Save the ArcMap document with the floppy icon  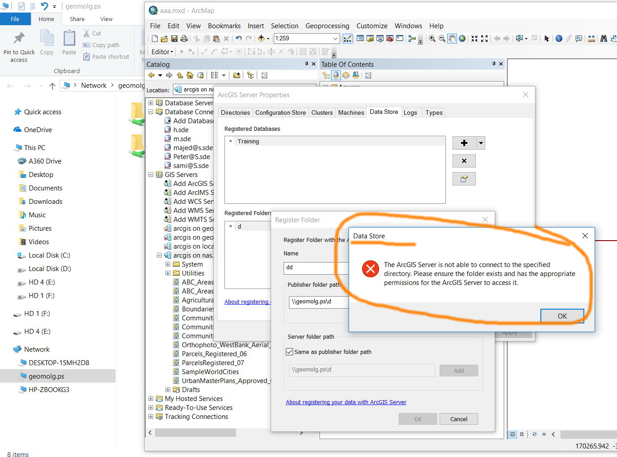click(x=174, y=39)
